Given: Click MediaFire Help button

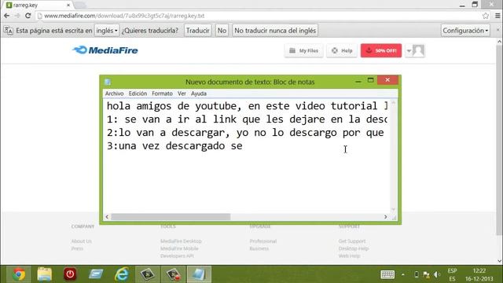Looking at the screenshot, I should 342,50.
